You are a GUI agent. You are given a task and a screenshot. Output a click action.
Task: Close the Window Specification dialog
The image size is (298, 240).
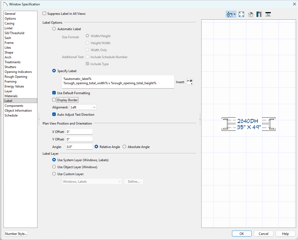click(x=294, y=4)
